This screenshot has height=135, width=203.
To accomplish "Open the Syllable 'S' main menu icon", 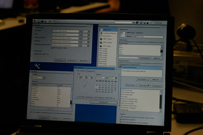I will point(35,21).
